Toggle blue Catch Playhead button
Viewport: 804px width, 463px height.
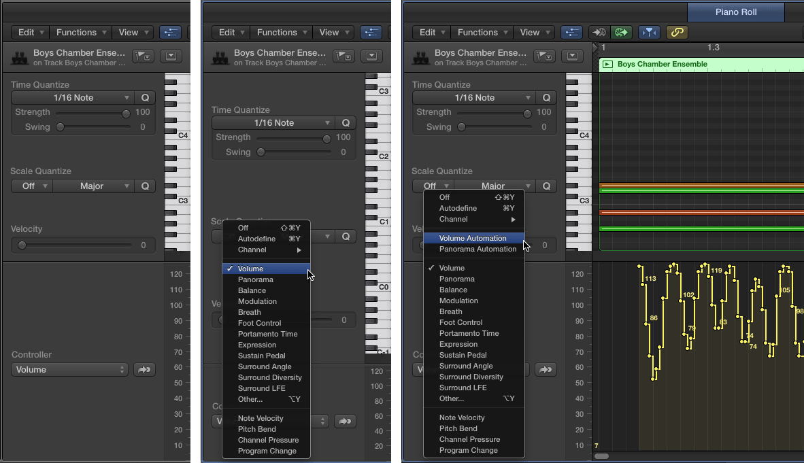[649, 33]
